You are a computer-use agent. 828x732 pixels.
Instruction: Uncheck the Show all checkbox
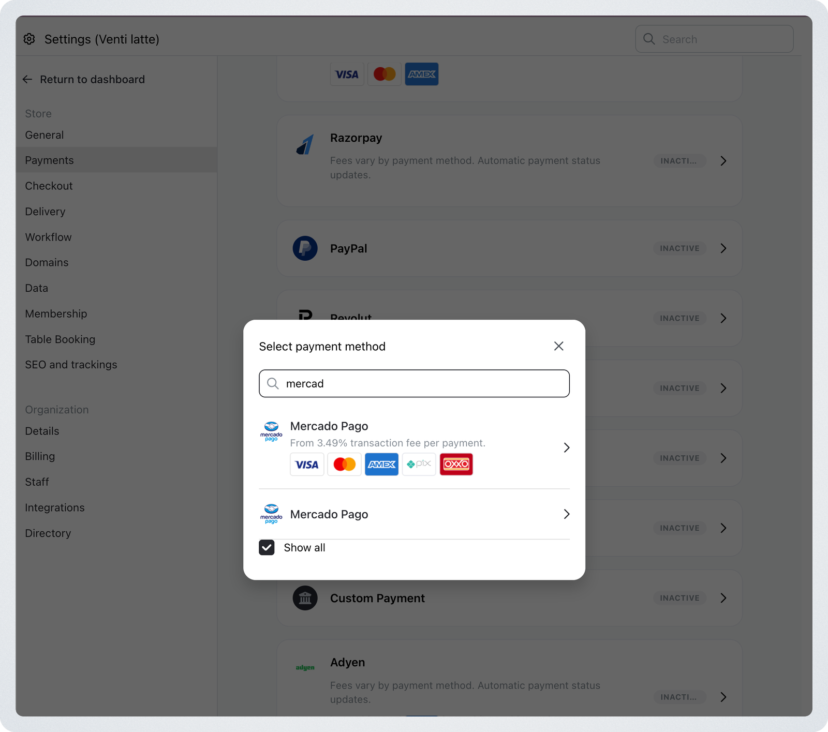coord(267,547)
